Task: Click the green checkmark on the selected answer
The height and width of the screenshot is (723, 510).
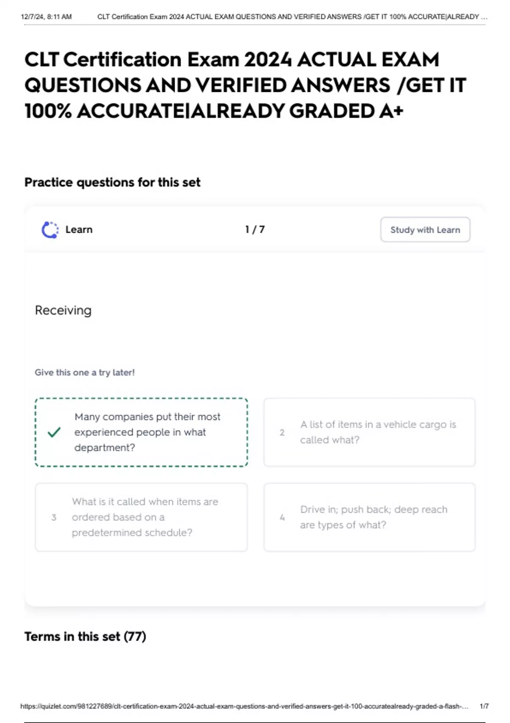Action: pos(54,432)
